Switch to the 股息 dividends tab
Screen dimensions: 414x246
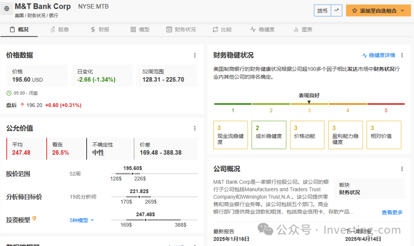click(x=60, y=29)
